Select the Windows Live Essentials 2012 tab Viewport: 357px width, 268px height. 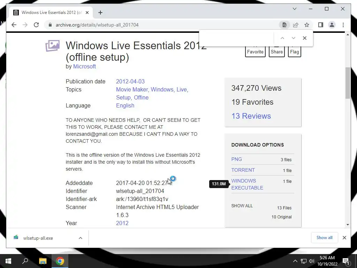coord(51,13)
